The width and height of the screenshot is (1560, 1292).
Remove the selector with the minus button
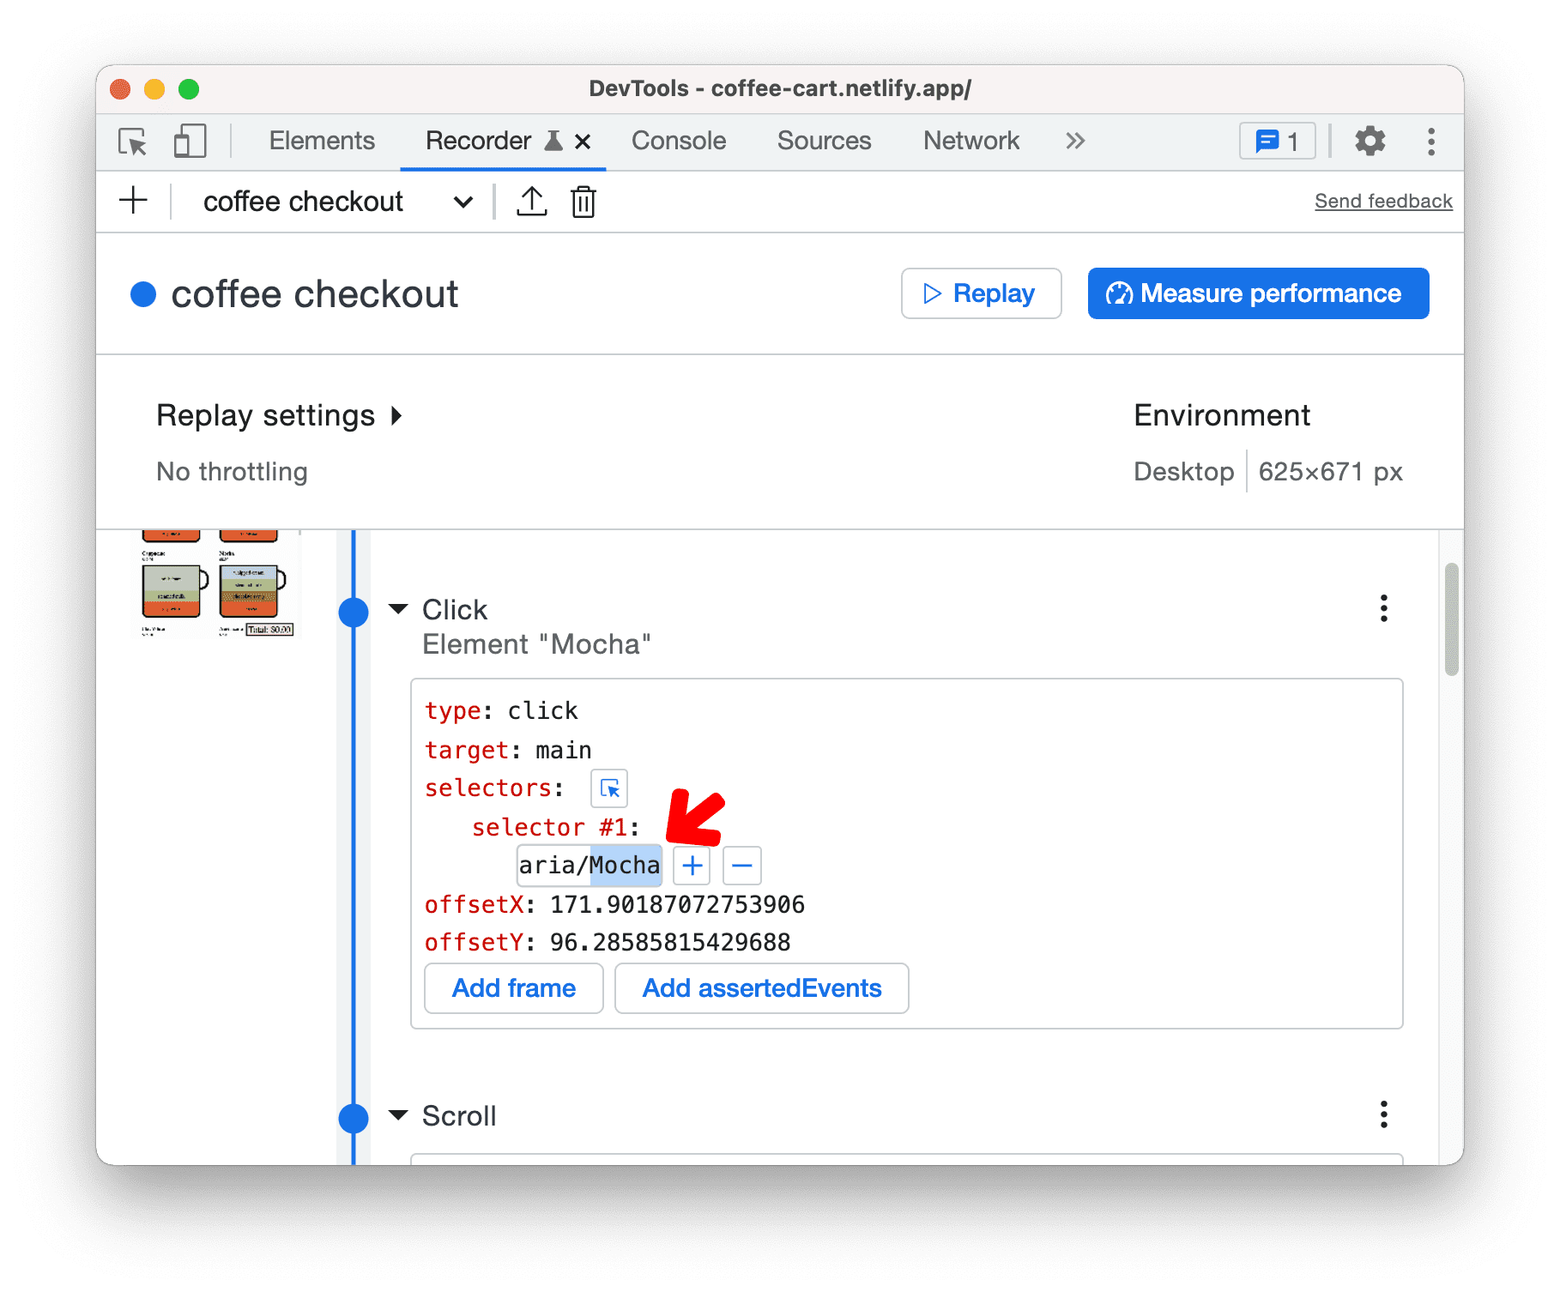click(742, 866)
